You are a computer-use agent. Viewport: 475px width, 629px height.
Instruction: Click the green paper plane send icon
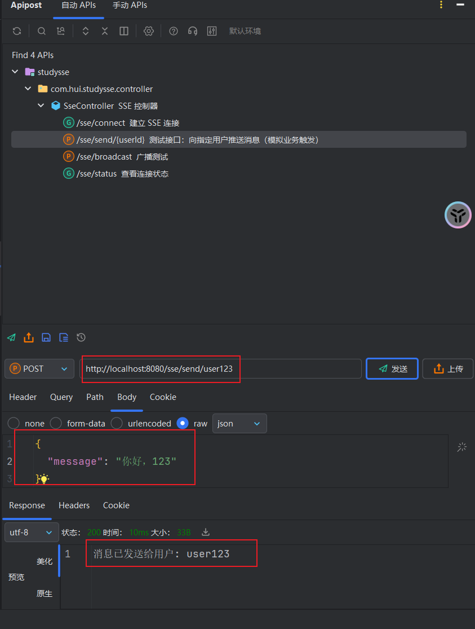(x=12, y=337)
